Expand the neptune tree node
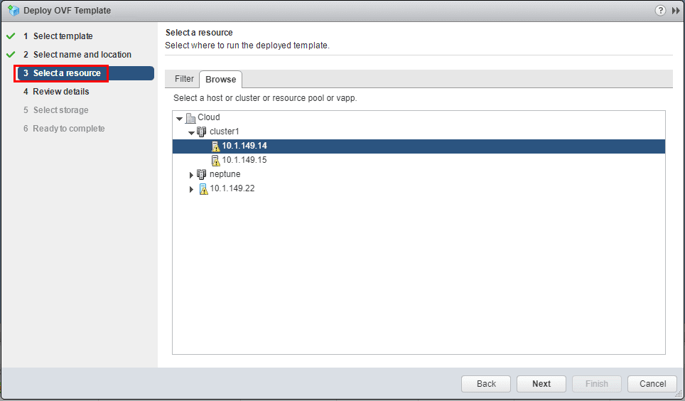The image size is (685, 401). tap(191, 175)
